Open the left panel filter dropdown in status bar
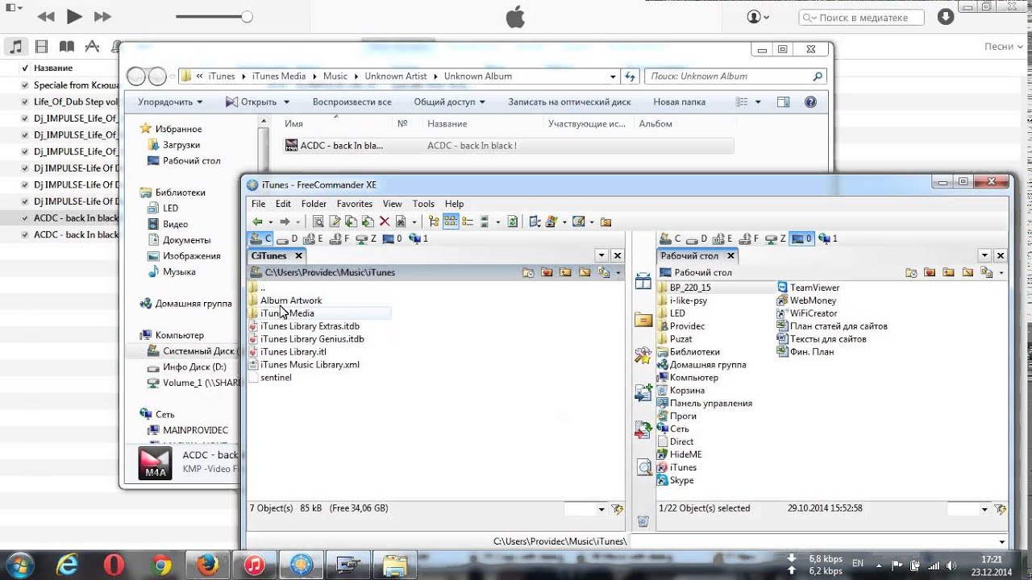Viewport: 1032px width, 580px height. pyautogui.click(x=601, y=509)
